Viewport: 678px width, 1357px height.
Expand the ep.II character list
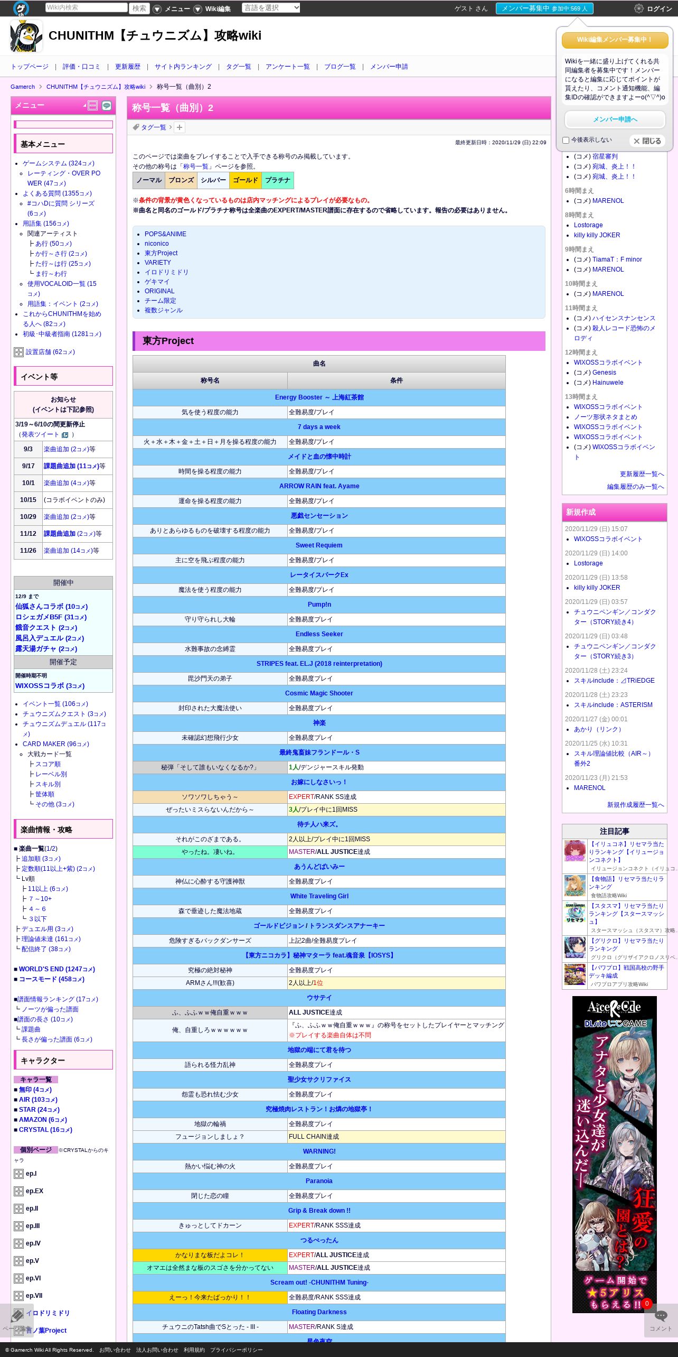18,1209
